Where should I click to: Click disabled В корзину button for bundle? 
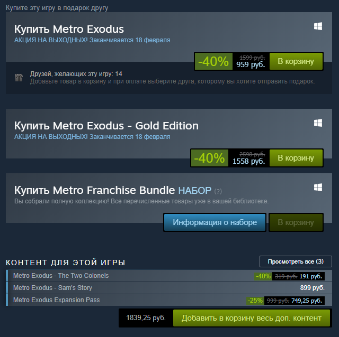point(296,222)
